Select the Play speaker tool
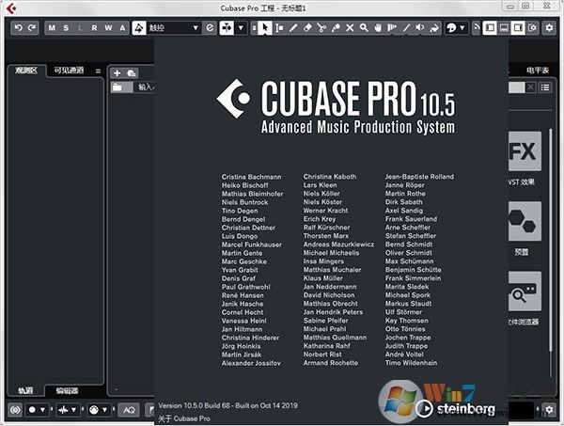The height and width of the screenshot is (426, 564). click(x=420, y=27)
